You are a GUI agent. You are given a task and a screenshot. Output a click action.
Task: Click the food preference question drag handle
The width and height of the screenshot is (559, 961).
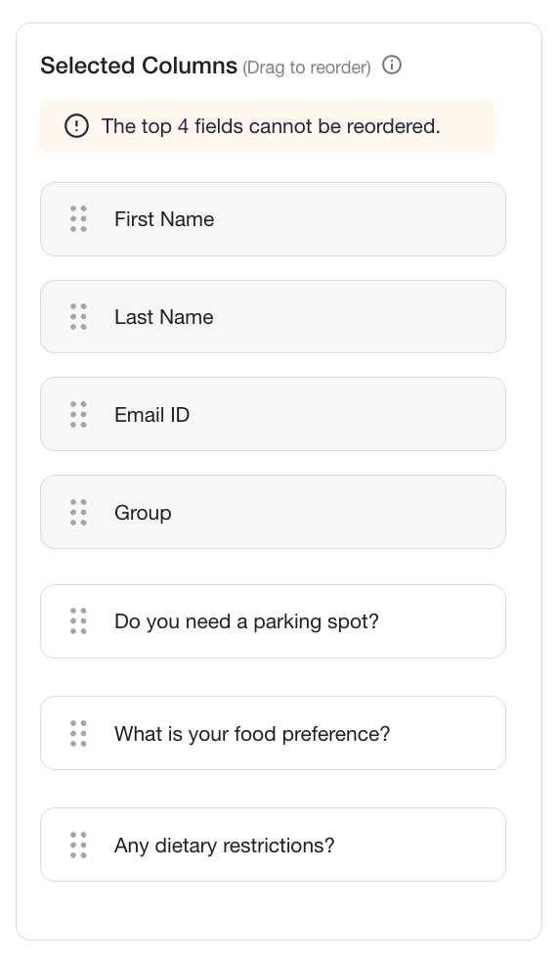pyautogui.click(x=78, y=734)
